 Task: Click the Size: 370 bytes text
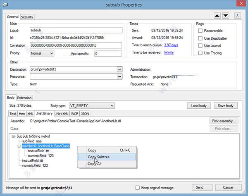21,105
